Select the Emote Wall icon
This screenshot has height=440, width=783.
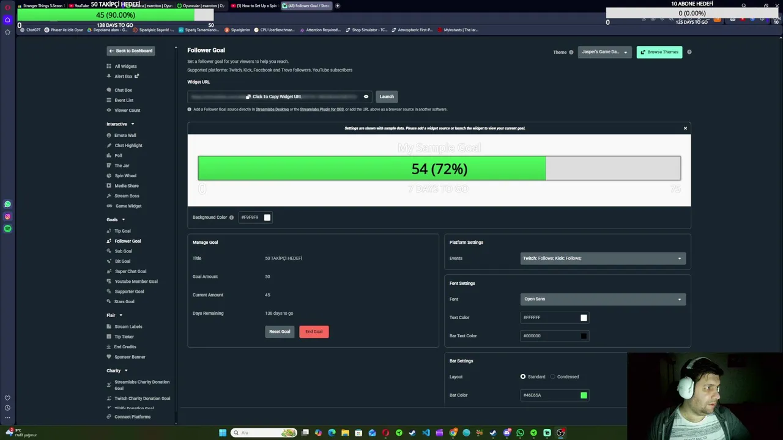pos(109,135)
